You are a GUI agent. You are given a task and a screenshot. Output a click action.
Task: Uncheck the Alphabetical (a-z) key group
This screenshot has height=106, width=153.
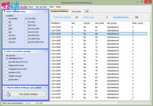[x=7, y=58]
